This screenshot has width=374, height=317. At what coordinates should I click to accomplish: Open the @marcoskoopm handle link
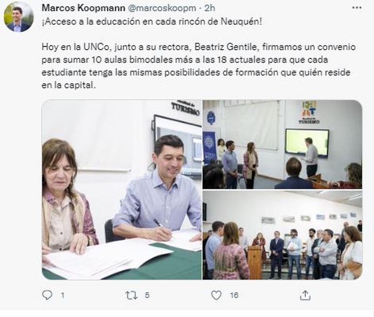162,8
